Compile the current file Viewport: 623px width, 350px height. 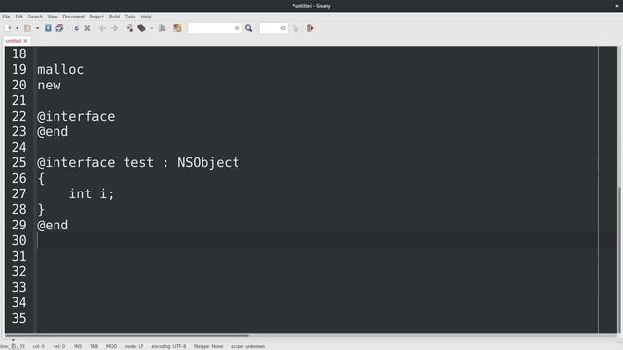(x=129, y=28)
